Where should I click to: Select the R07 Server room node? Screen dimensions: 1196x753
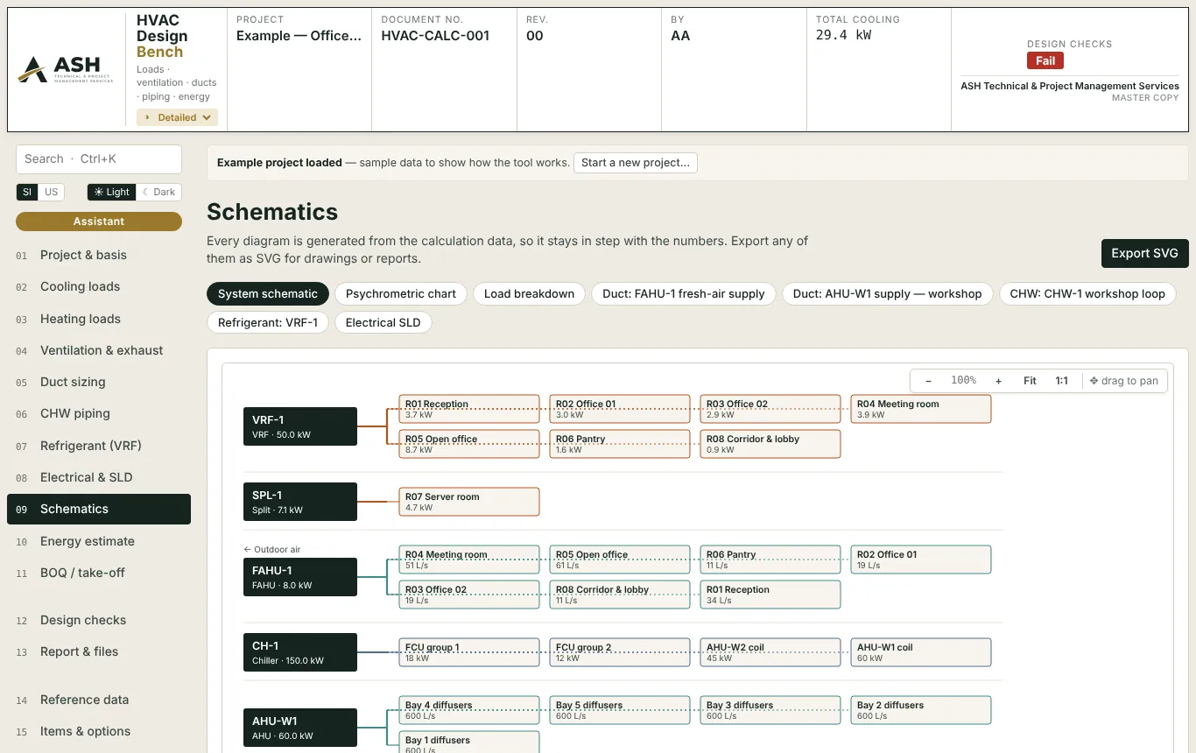[x=469, y=502]
